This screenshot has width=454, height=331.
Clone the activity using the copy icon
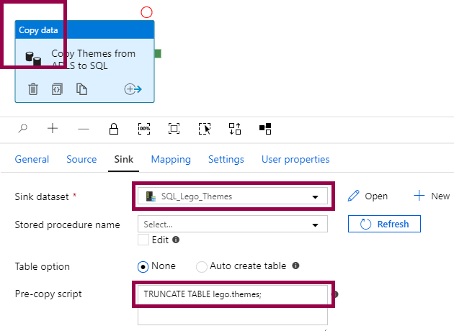[x=82, y=89]
